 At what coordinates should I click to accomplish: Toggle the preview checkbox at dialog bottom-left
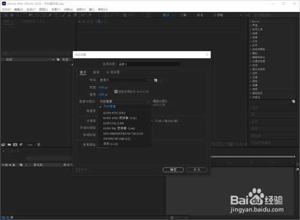click(78, 170)
